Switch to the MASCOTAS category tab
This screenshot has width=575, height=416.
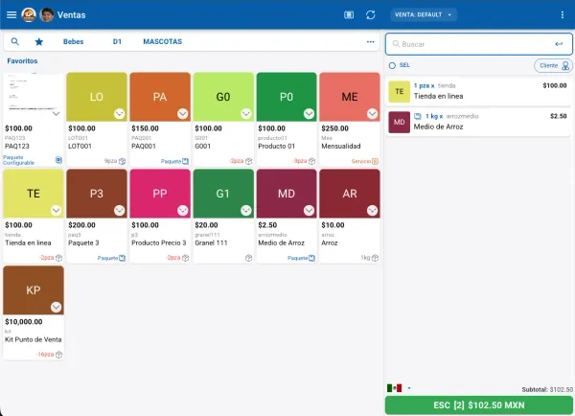pos(163,42)
